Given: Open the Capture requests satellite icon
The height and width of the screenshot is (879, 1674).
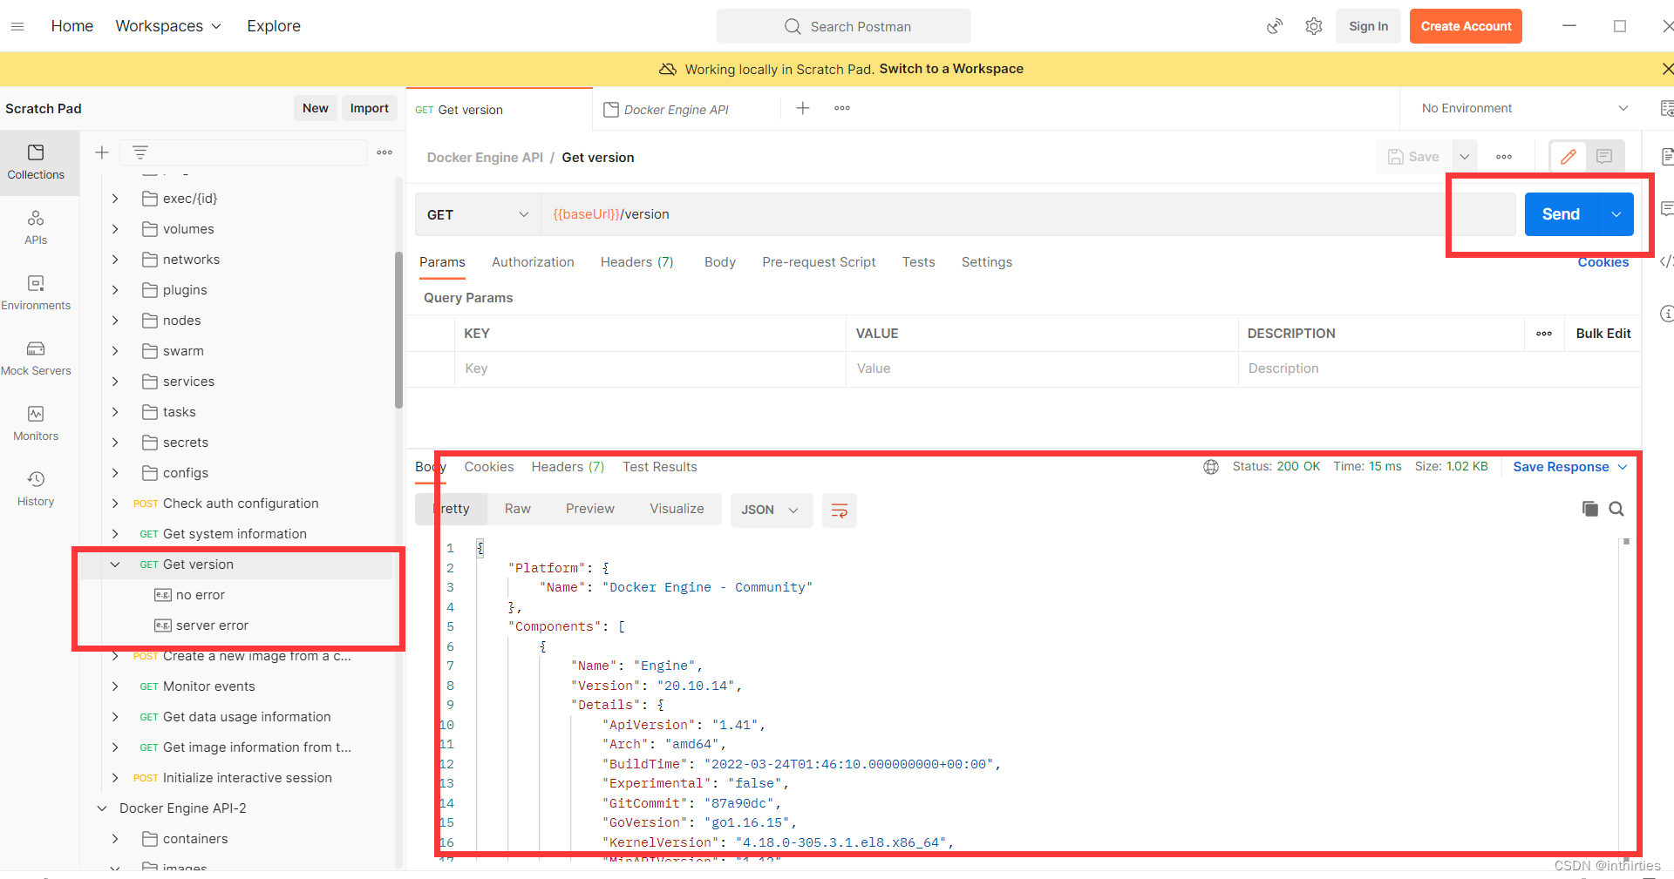Looking at the screenshot, I should tap(1275, 26).
